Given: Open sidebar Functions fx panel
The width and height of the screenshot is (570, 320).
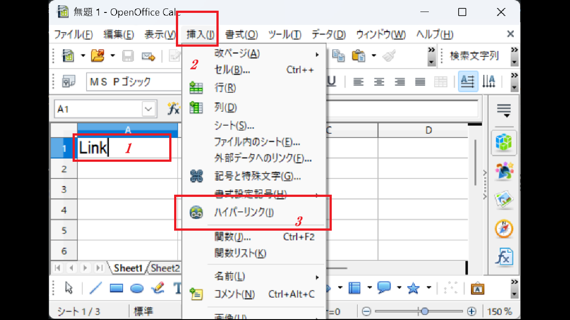Looking at the screenshot, I should 504,257.
